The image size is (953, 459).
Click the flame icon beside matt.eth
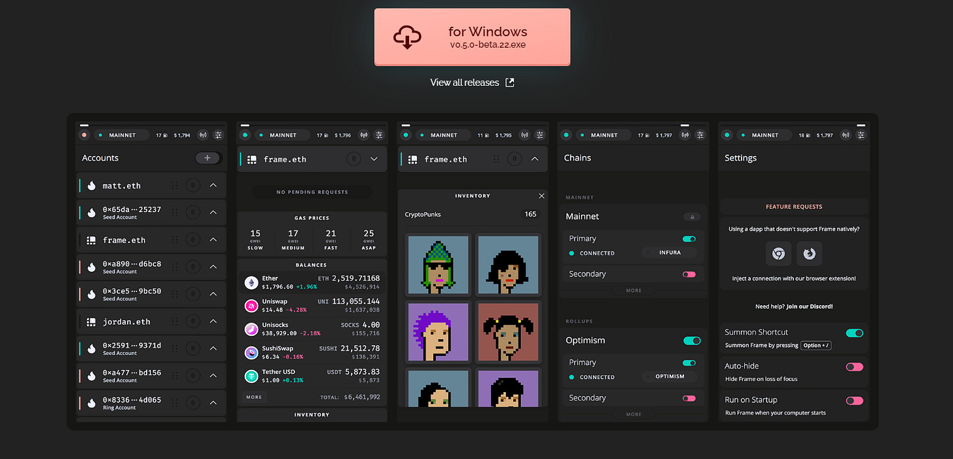click(92, 185)
